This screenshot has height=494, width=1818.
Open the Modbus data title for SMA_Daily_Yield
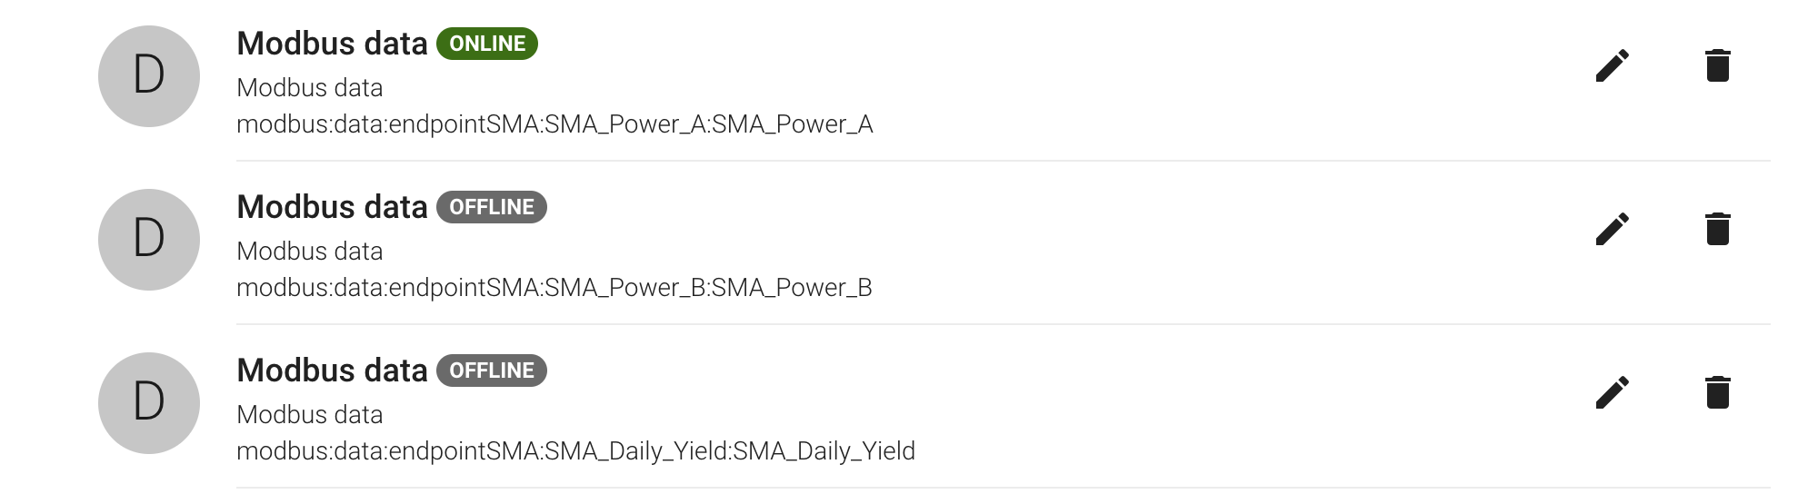pyautogui.click(x=332, y=370)
